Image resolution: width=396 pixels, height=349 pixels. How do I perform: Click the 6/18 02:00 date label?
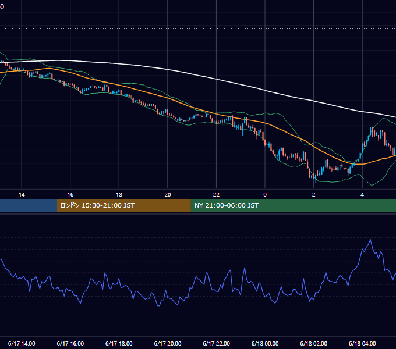314,343
